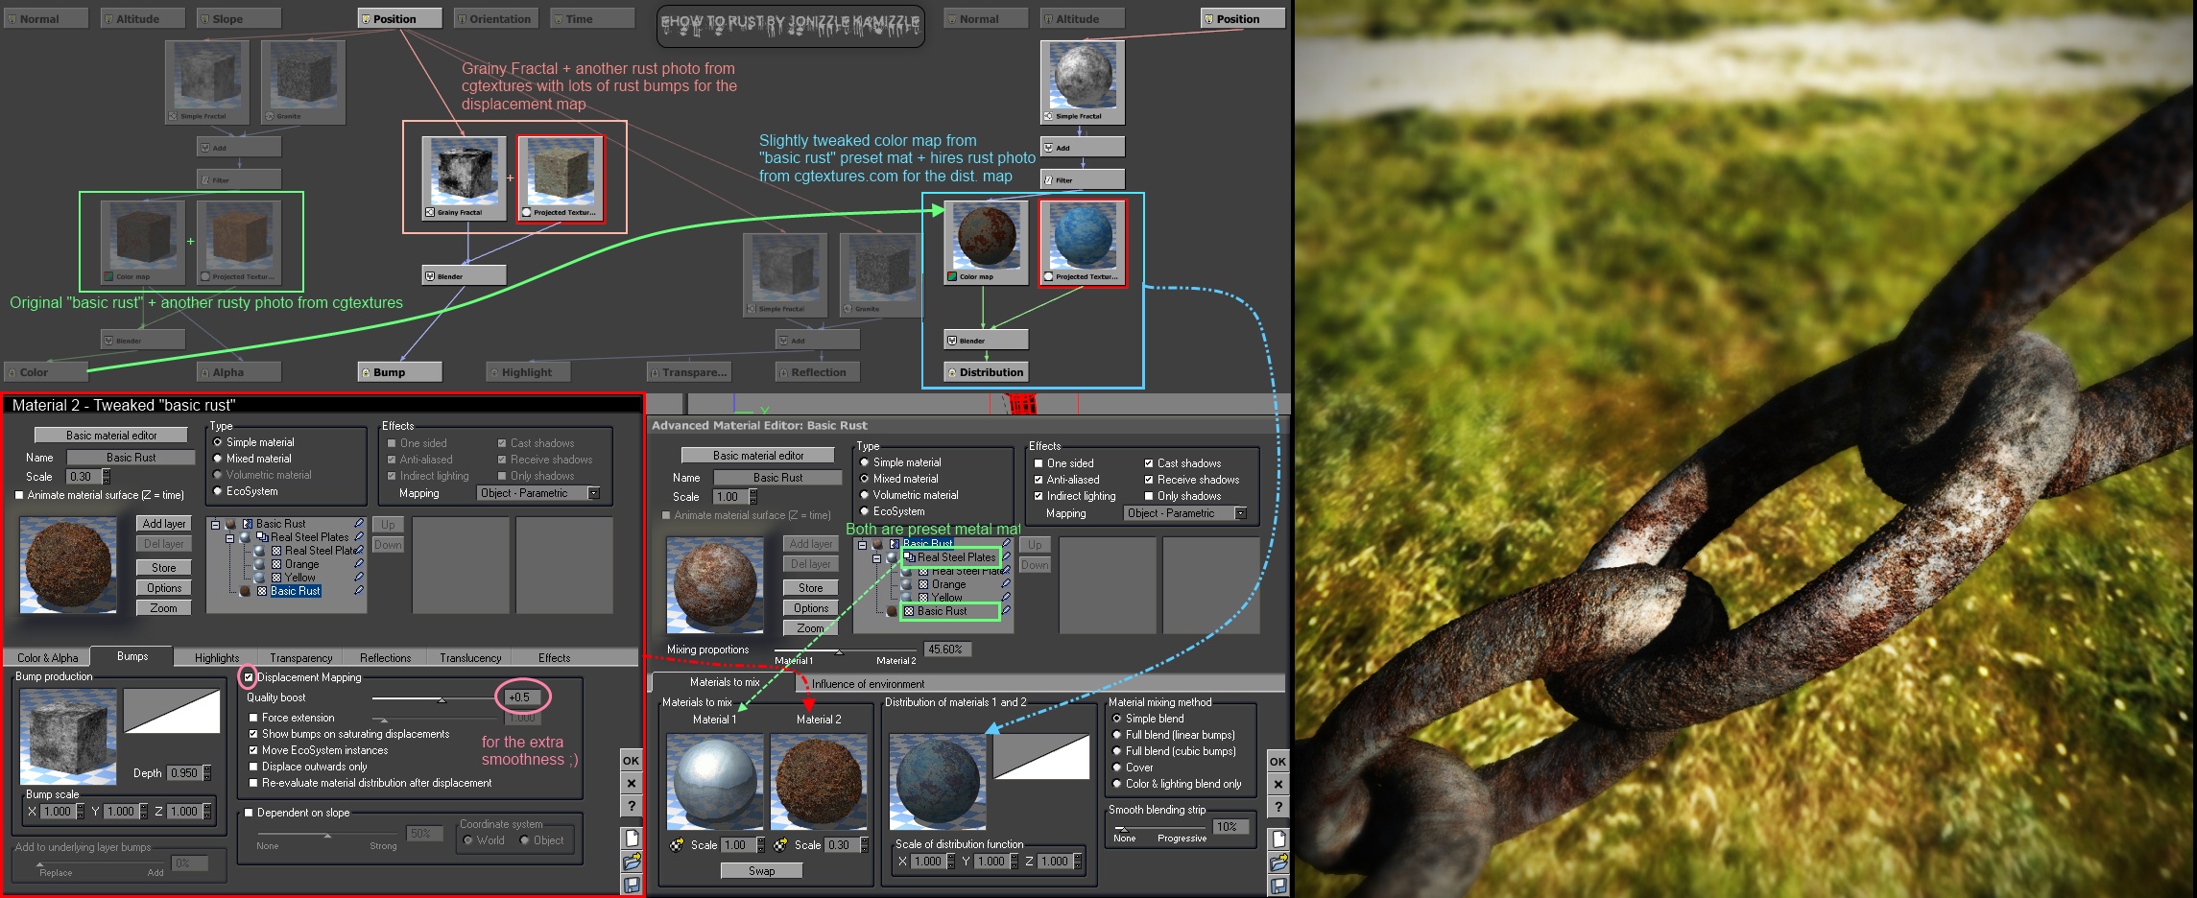Click load material icon beside Material 1 scale
The image size is (2197, 898).
coord(677,845)
